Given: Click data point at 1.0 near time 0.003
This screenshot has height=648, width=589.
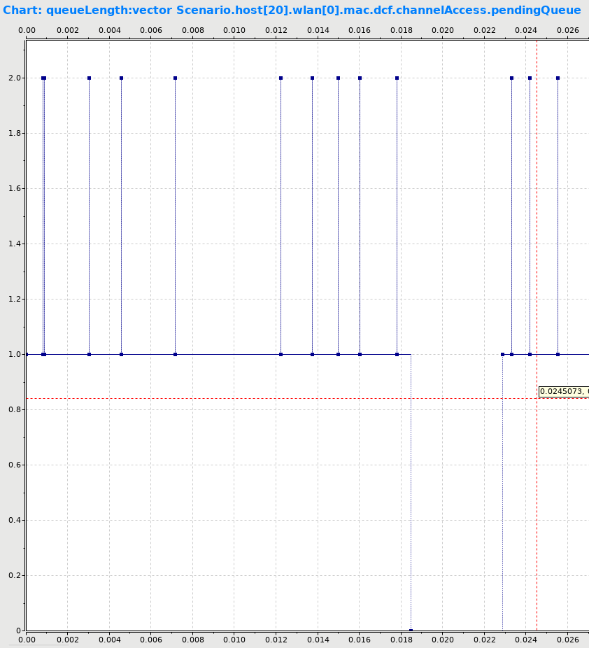Looking at the screenshot, I should (x=90, y=355).
